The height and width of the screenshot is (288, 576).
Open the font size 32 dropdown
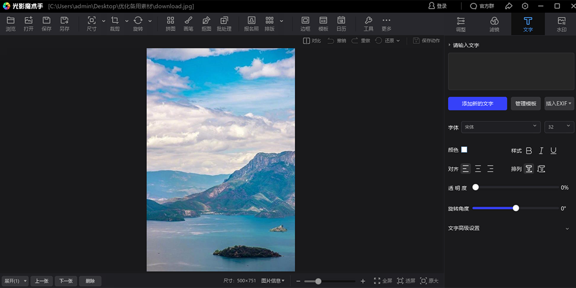pyautogui.click(x=559, y=127)
